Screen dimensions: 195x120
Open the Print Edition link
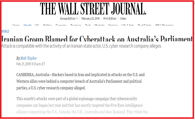coord(110,19)
